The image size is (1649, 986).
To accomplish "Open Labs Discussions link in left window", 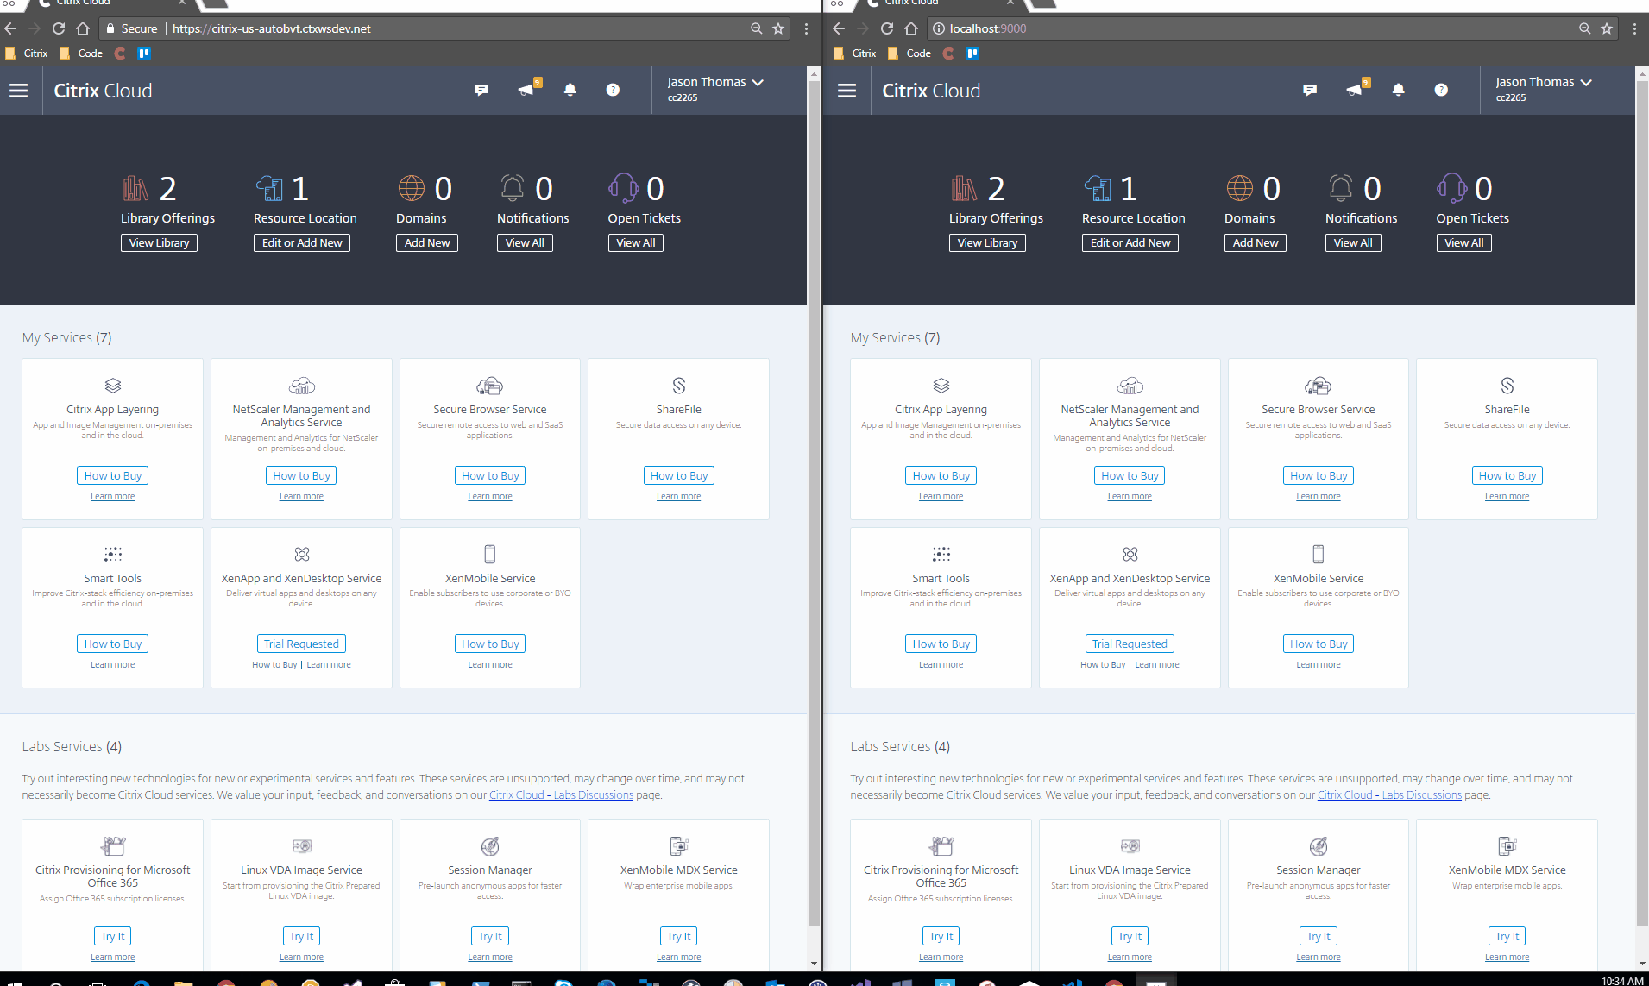I will 561,795.
